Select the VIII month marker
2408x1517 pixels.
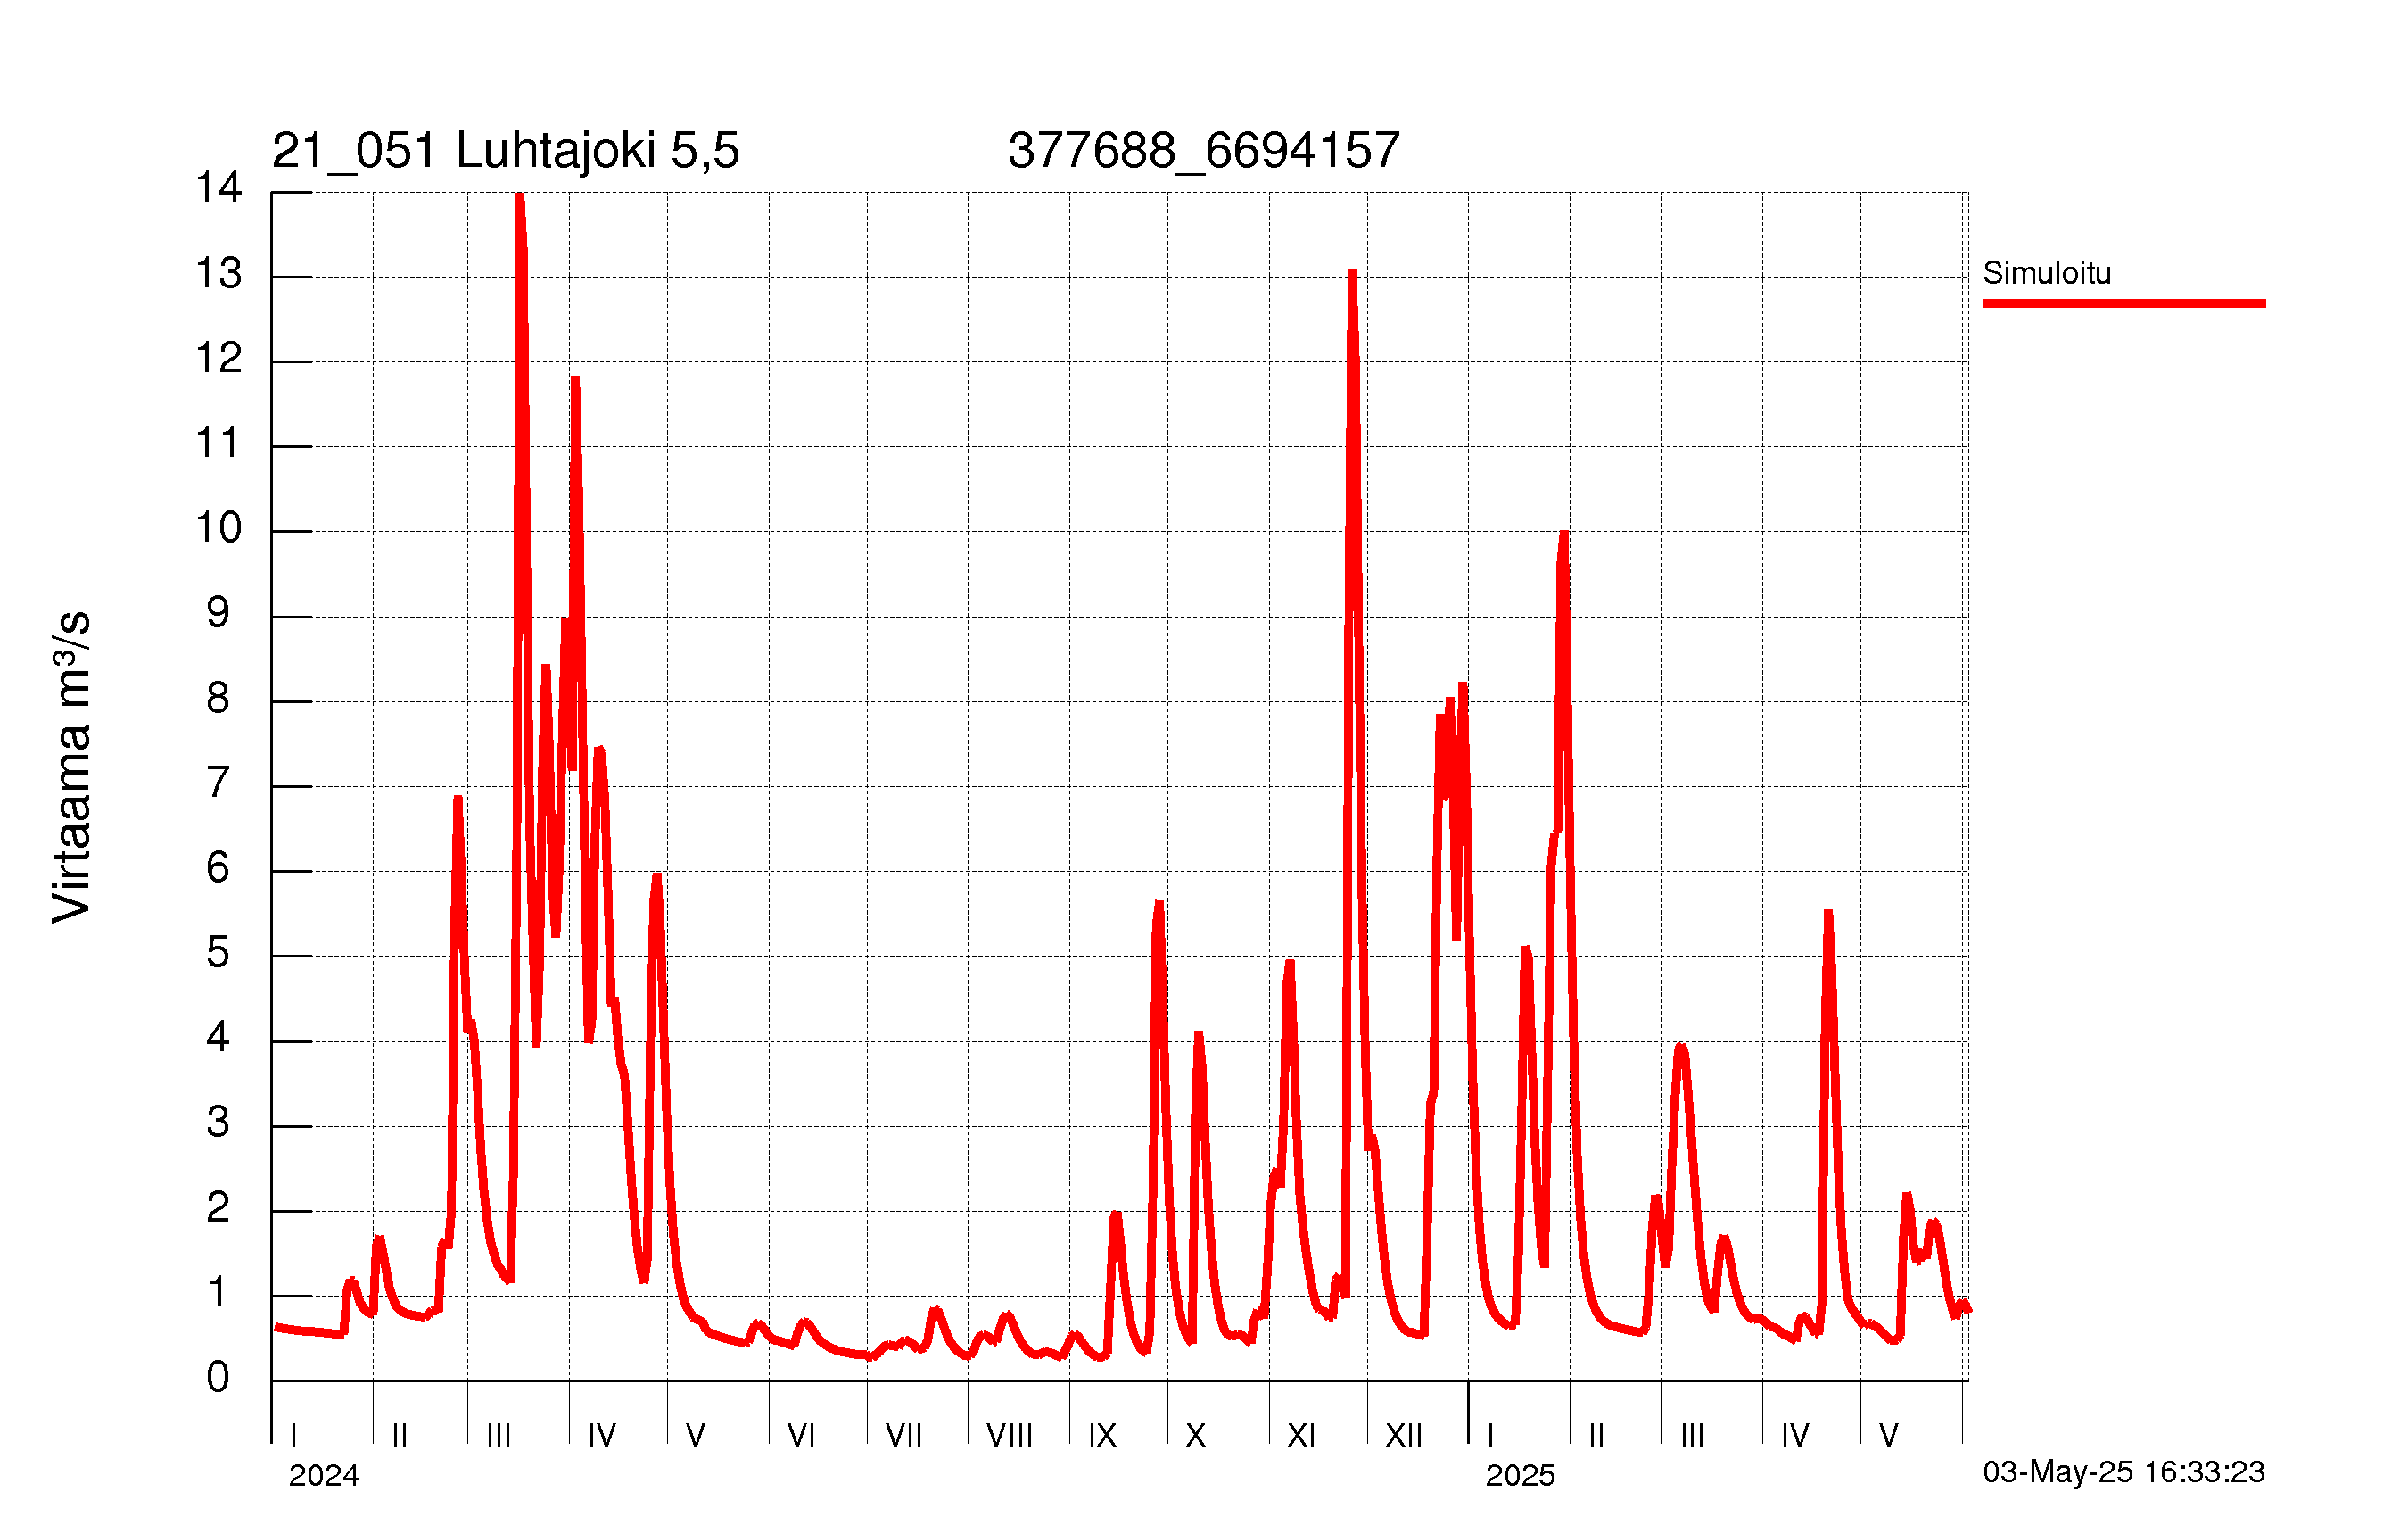click(x=1009, y=1436)
